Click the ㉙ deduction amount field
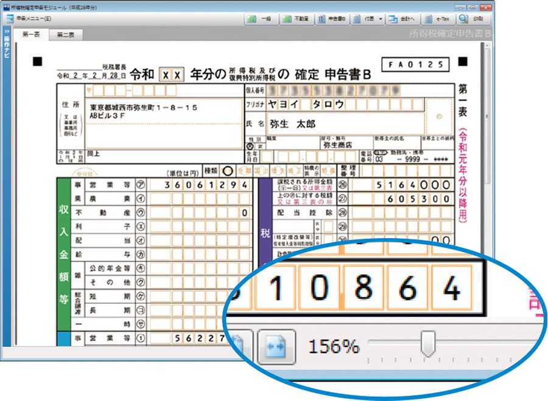 [x=402, y=227]
